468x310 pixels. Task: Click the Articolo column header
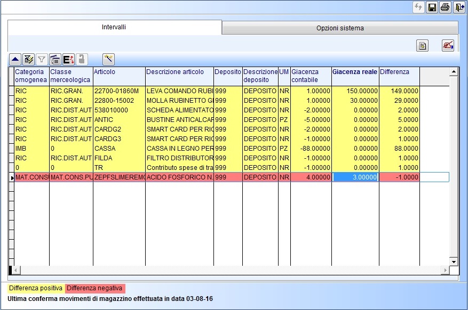(x=119, y=76)
